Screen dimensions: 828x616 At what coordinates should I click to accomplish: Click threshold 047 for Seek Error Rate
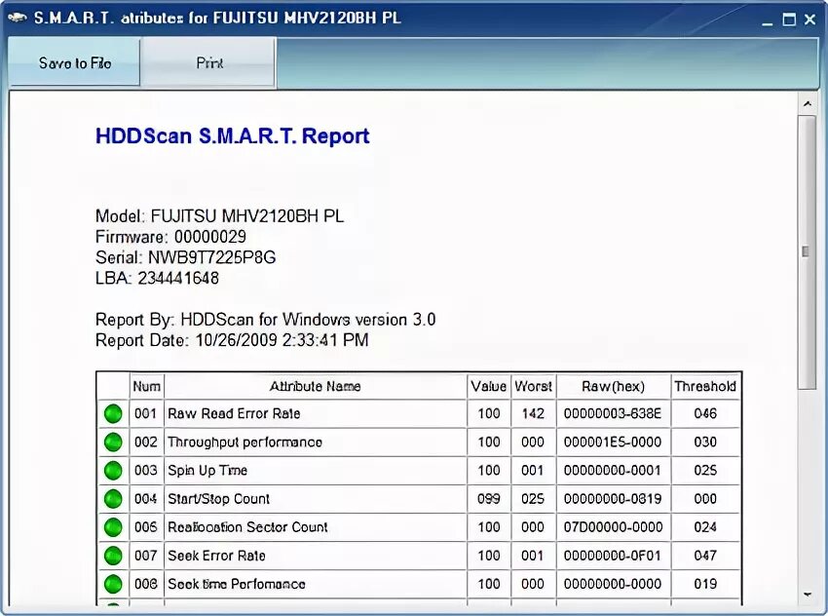705,556
